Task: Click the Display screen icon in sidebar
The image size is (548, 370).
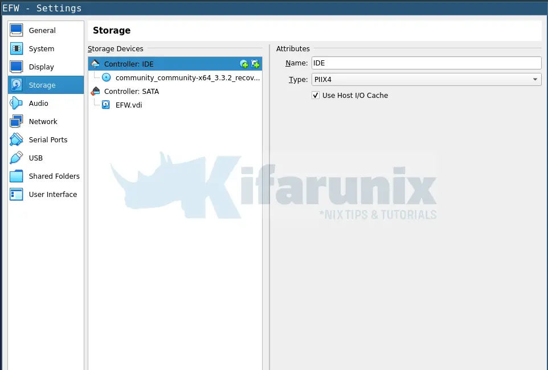Action: (17, 67)
